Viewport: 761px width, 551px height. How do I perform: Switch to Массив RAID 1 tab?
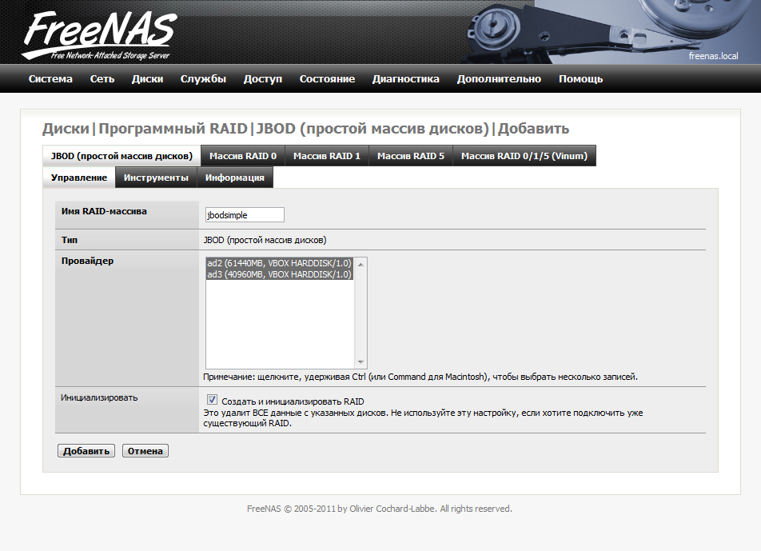tap(327, 156)
